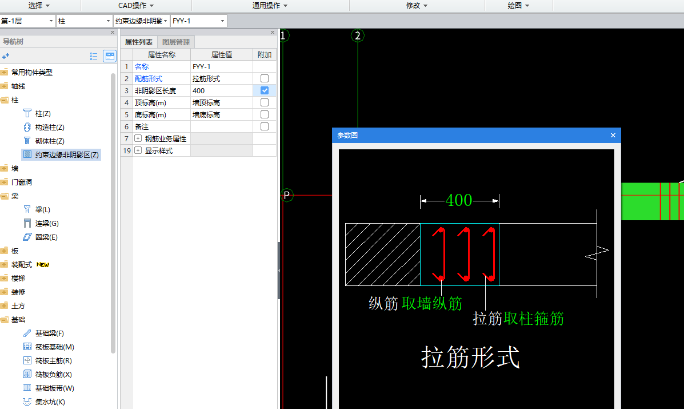Viewport: 684px width, 409px height.
Task: Close the property list panel
Action: pos(273,32)
